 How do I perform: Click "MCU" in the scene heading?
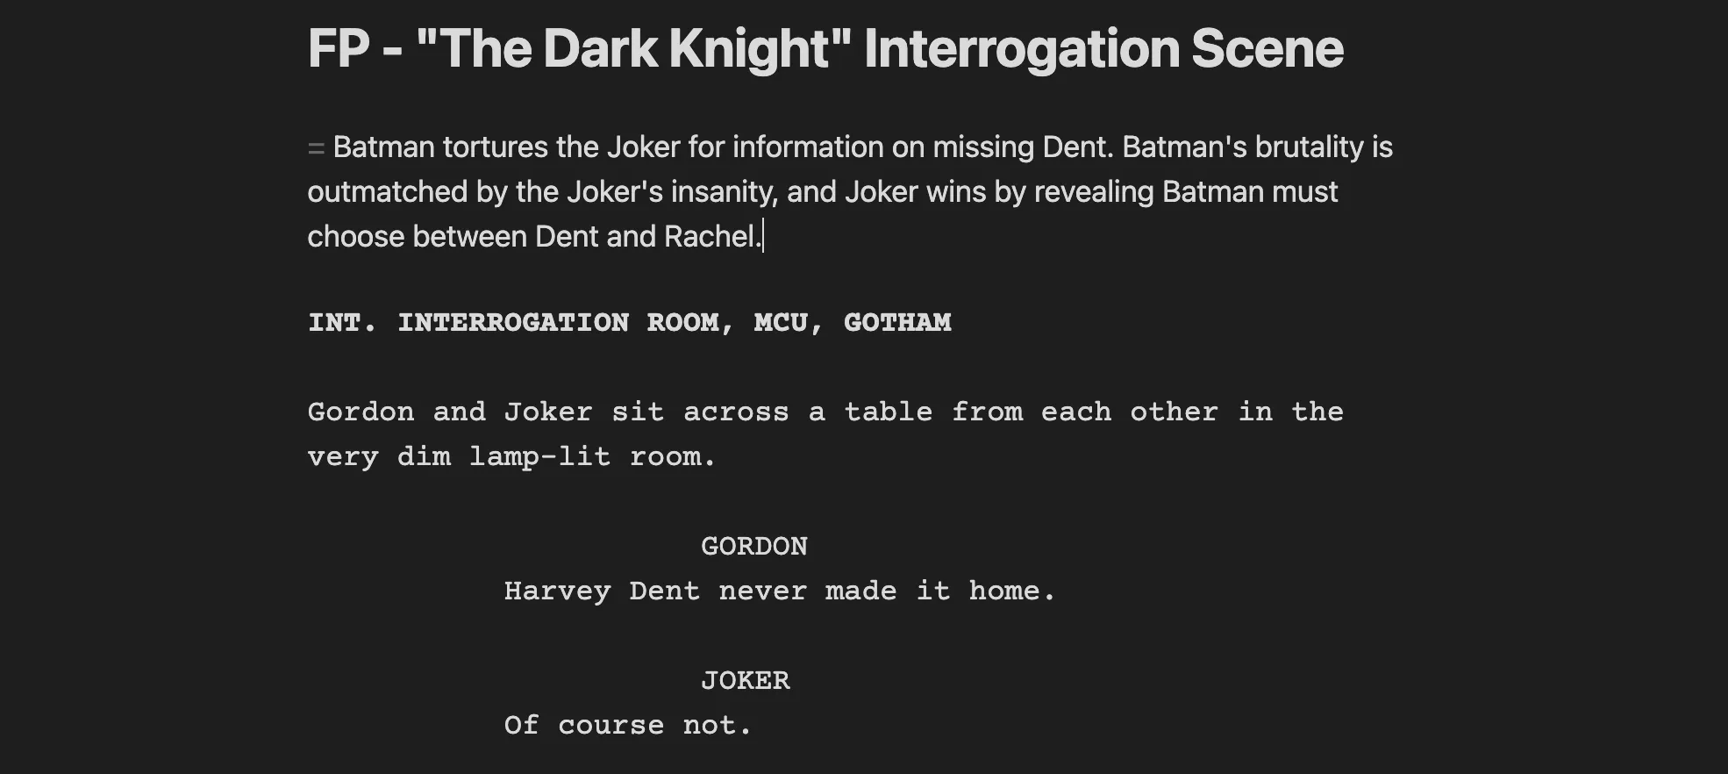click(781, 322)
